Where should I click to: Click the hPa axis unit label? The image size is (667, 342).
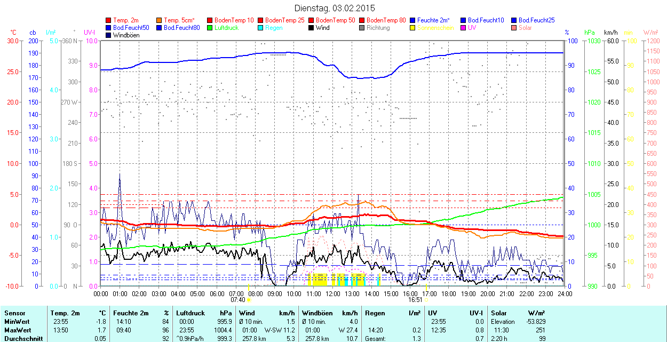point(590,33)
